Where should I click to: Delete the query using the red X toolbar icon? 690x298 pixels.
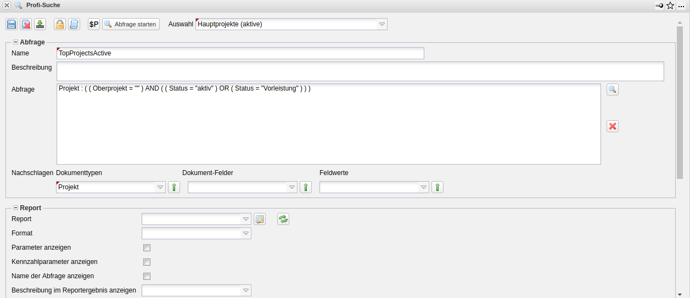click(x=26, y=24)
